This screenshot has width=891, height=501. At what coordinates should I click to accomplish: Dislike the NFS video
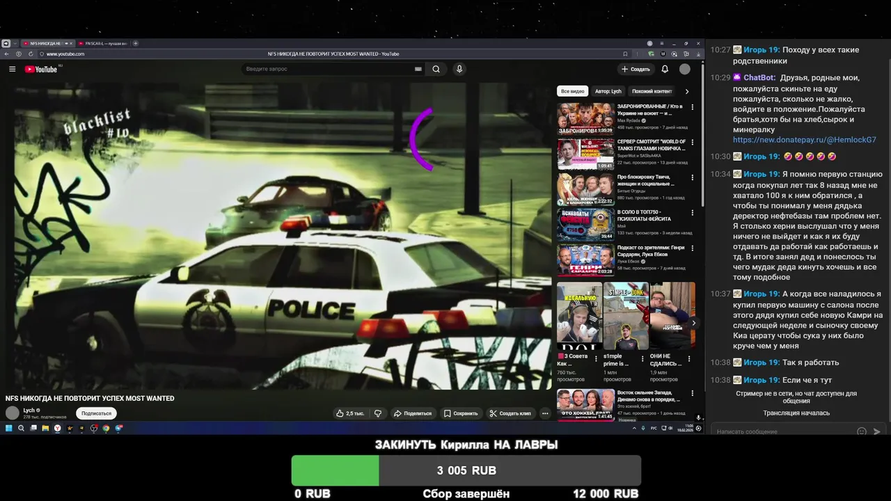tap(378, 413)
